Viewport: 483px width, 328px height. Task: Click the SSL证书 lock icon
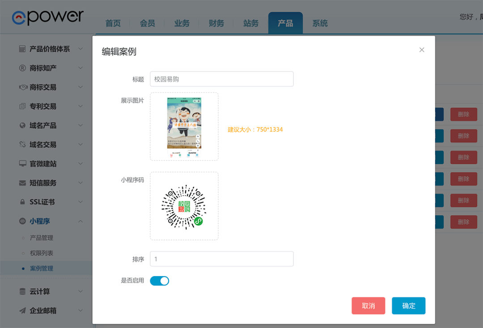point(22,202)
